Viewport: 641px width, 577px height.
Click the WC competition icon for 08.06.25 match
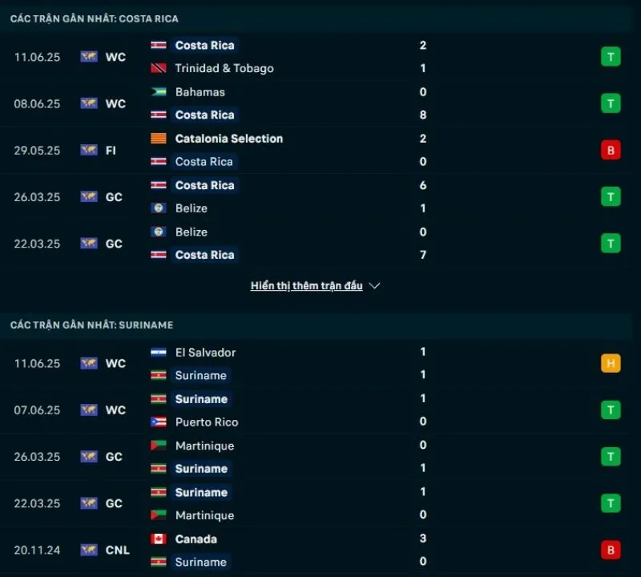[x=89, y=103]
